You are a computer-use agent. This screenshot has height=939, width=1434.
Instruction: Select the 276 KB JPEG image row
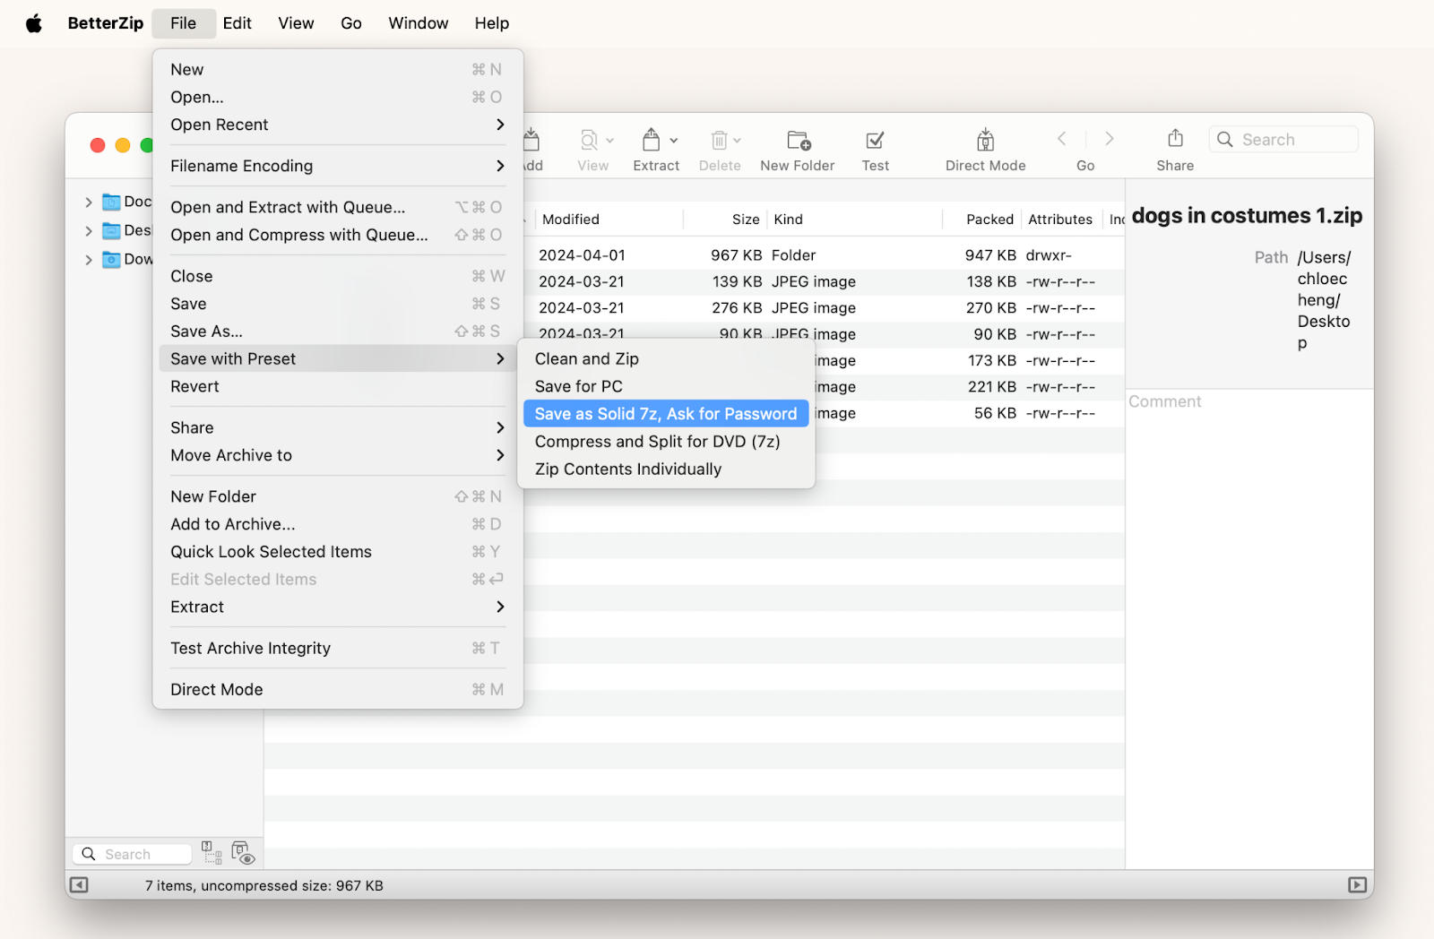click(x=825, y=308)
